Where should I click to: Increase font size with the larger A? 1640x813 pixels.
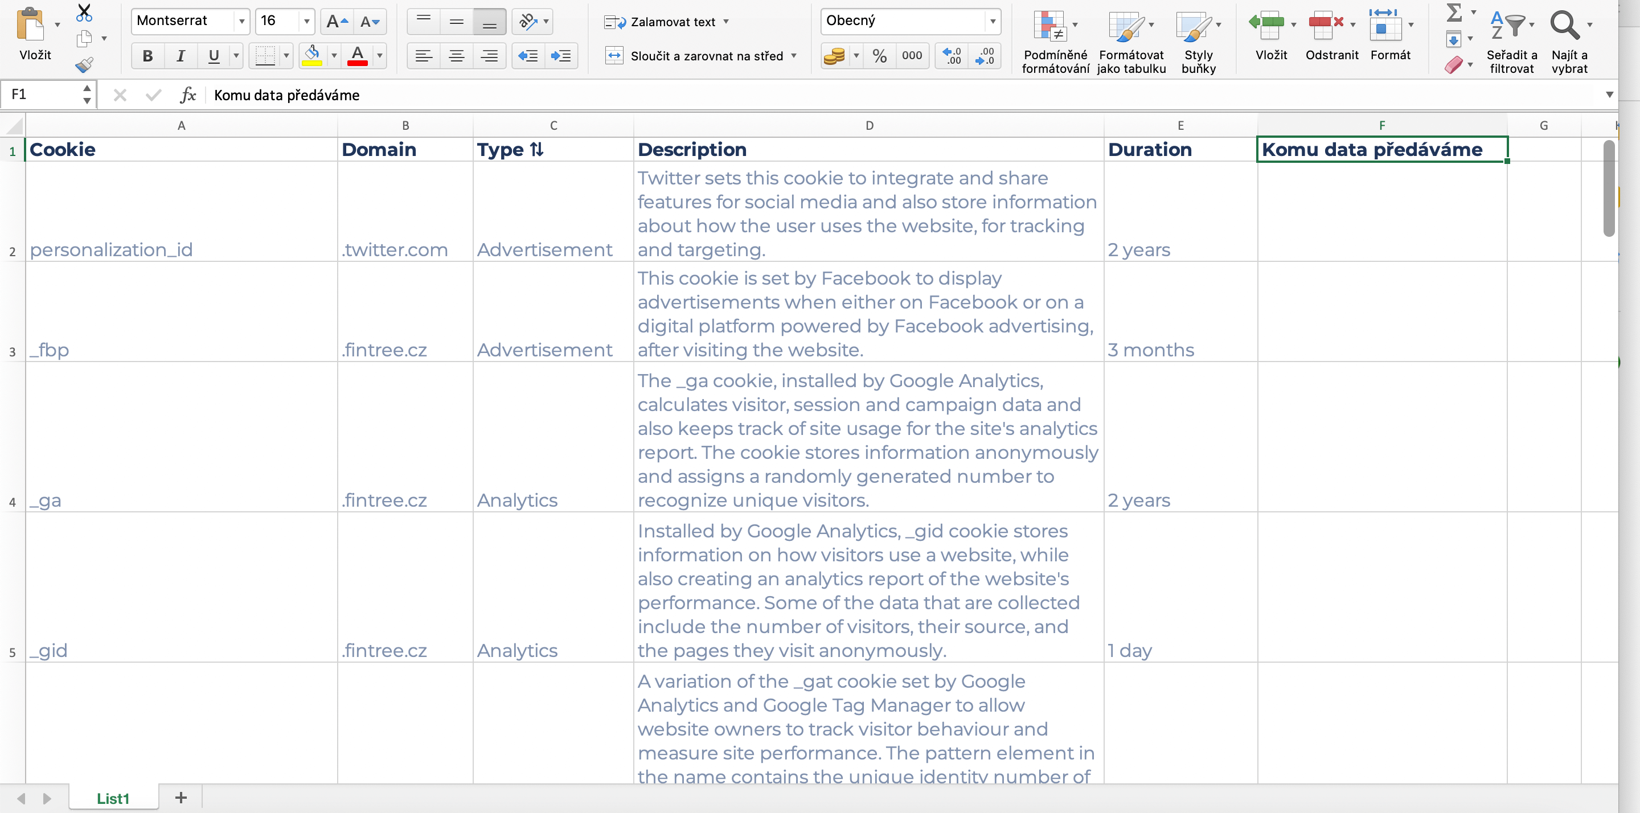click(x=337, y=22)
